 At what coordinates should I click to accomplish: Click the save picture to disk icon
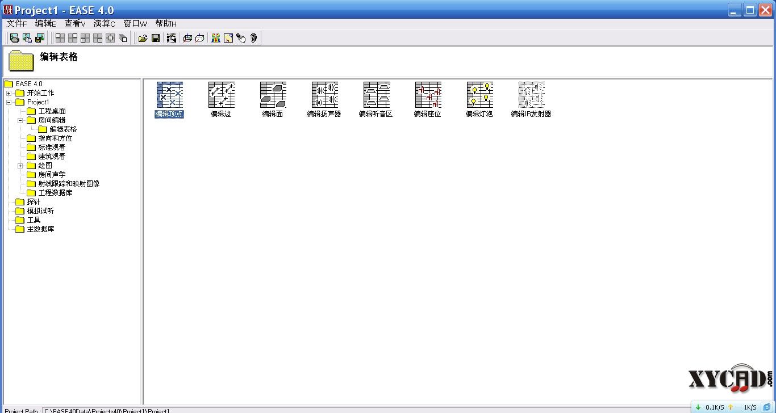pyautogui.click(x=40, y=38)
